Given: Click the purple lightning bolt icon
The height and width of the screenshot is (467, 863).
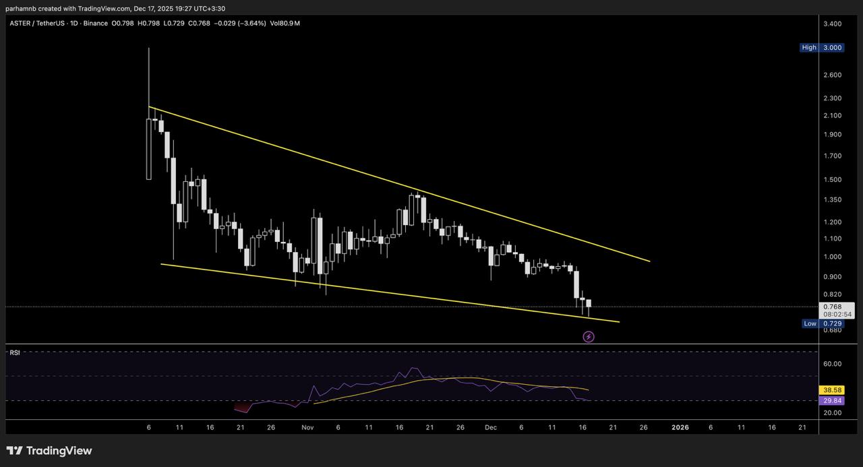Looking at the screenshot, I should [588, 336].
